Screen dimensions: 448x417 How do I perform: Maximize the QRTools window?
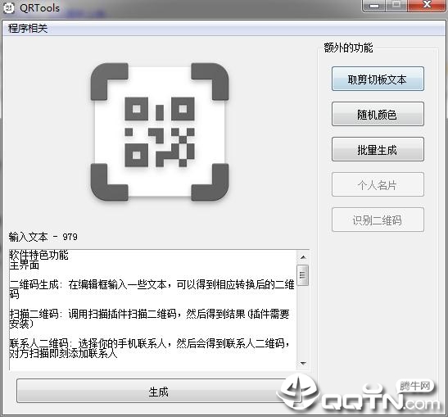click(396, 6)
